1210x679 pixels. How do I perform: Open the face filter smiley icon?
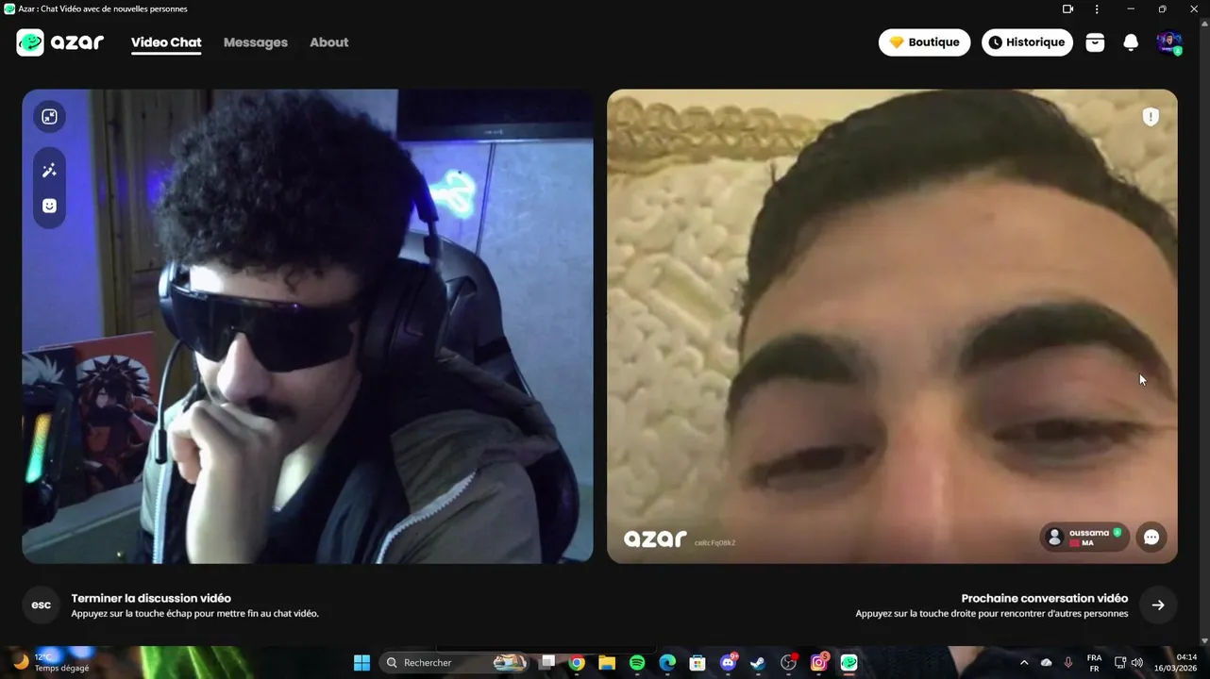tap(49, 206)
